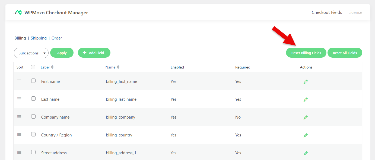375x160 pixels.
Task: Click Reset Billing Fields button
Action: [x=306, y=53]
